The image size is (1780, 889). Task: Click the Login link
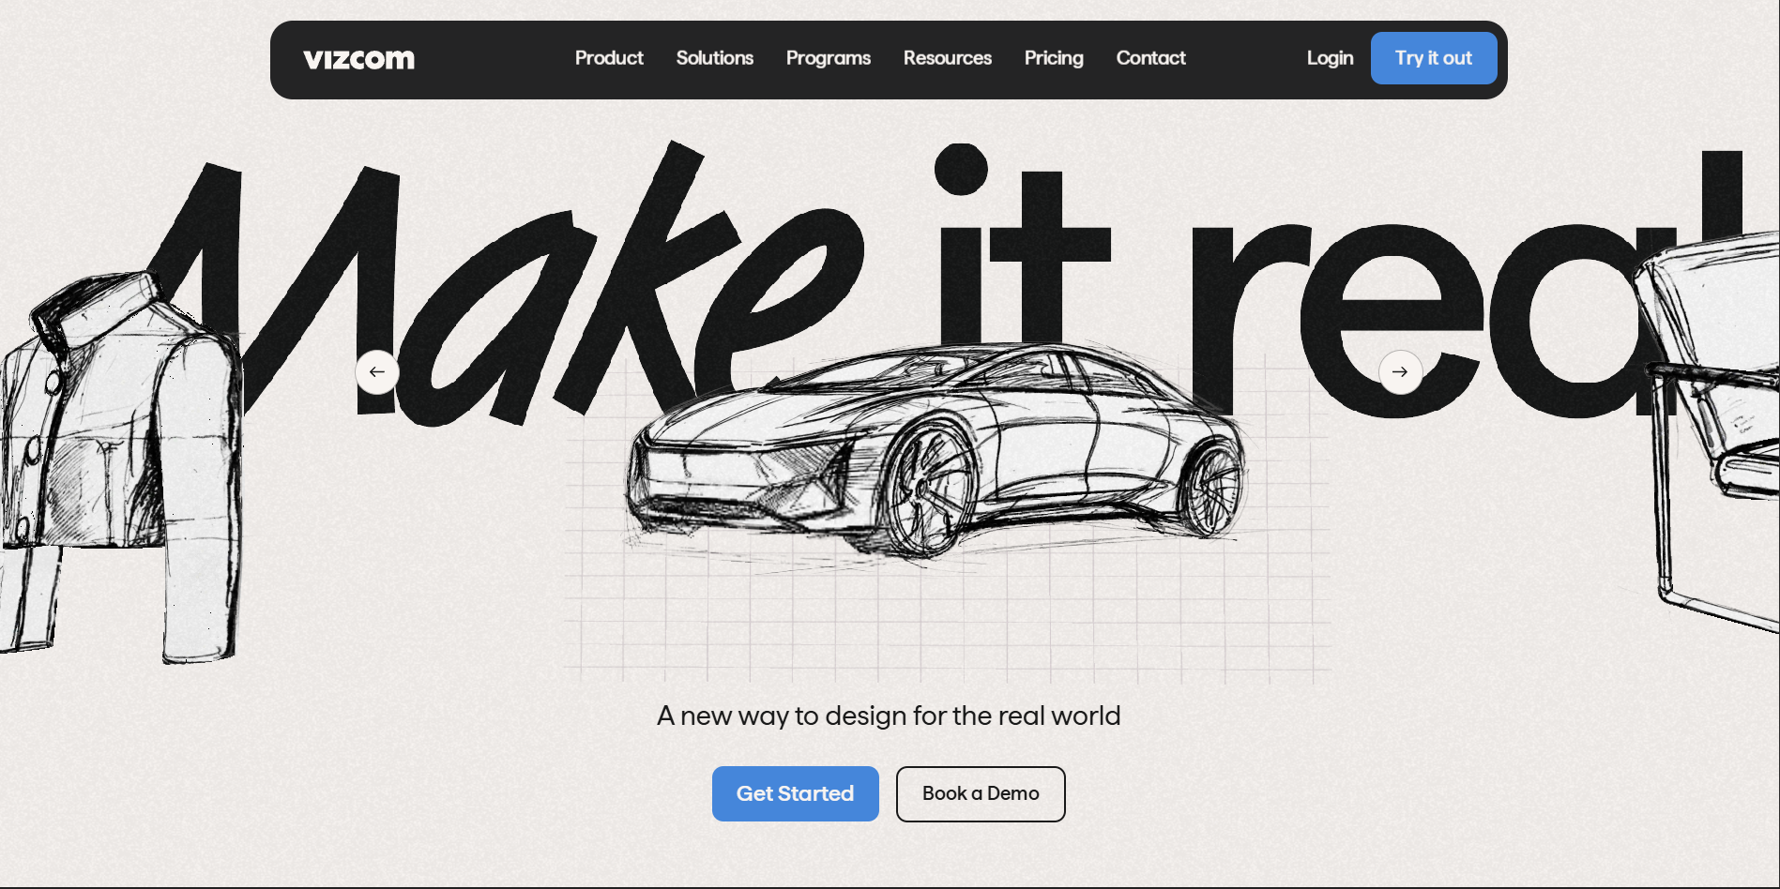coord(1330,58)
